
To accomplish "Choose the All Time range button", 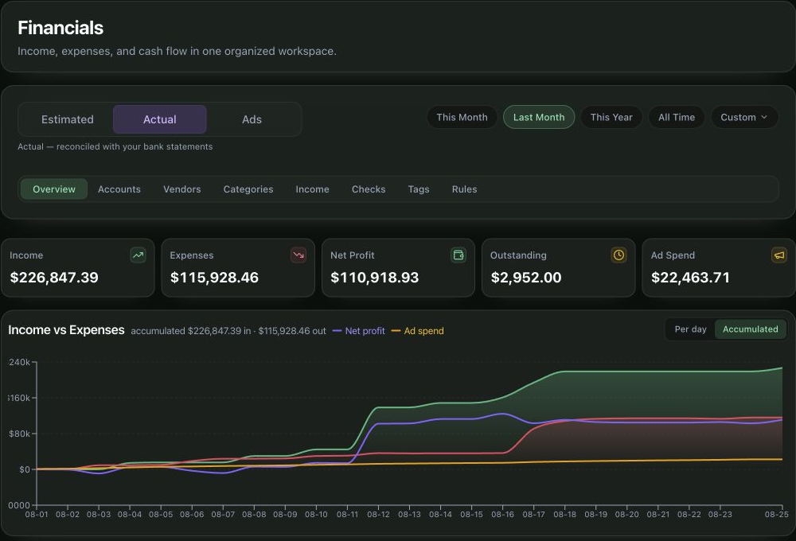I will coord(676,117).
